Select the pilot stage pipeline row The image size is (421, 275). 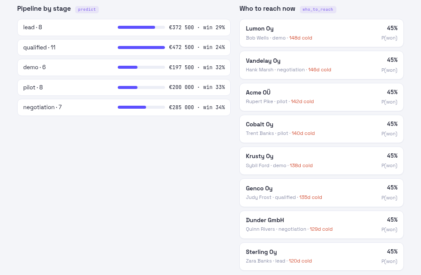(x=124, y=87)
